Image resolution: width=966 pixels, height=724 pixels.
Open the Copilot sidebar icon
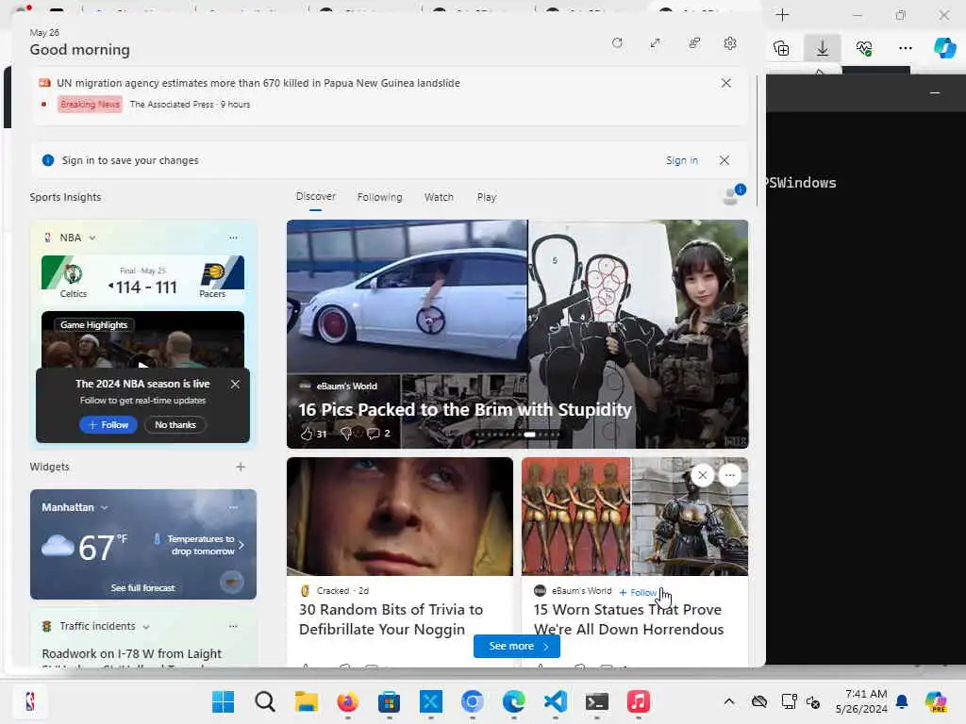[x=945, y=48]
